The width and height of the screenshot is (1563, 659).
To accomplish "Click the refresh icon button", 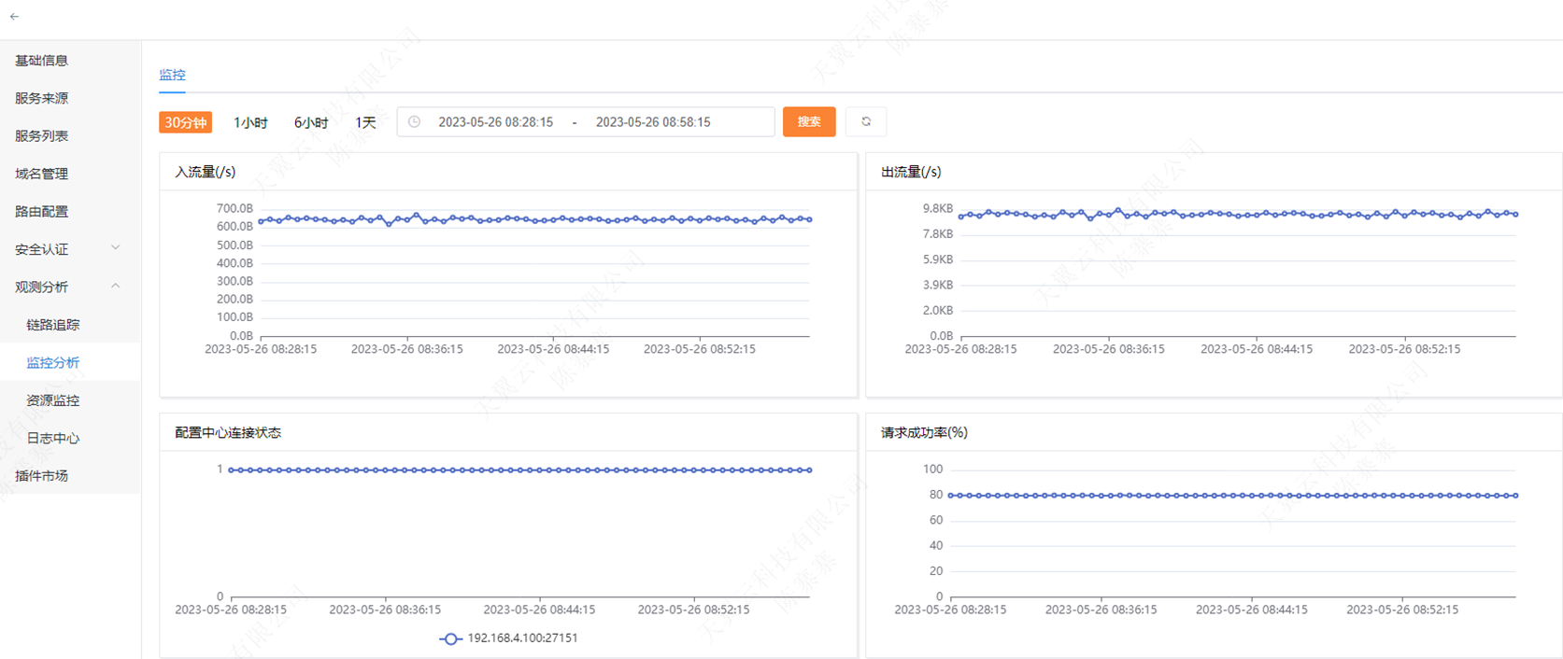I will coord(866,122).
